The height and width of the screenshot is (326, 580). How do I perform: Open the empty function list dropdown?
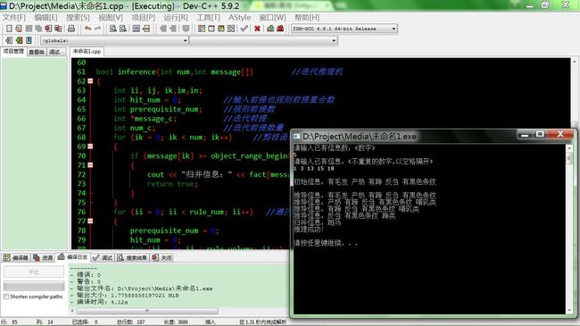click(x=263, y=40)
